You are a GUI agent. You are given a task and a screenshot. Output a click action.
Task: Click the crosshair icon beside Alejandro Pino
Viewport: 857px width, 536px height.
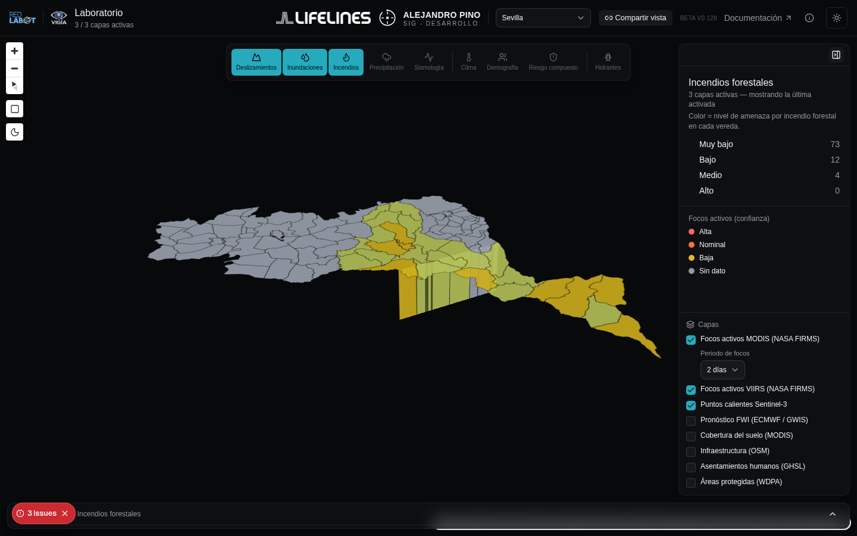[387, 18]
